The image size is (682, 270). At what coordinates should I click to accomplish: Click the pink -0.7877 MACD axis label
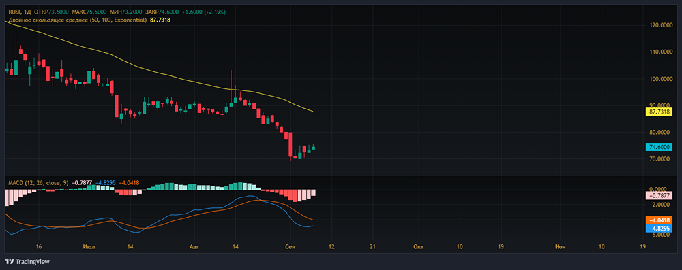coord(659,196)
